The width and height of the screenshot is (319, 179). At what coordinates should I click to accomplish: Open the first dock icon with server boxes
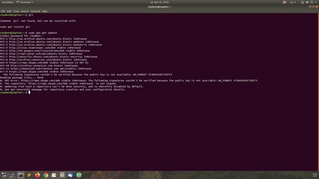pyautogui.click(x=4, y=175)
